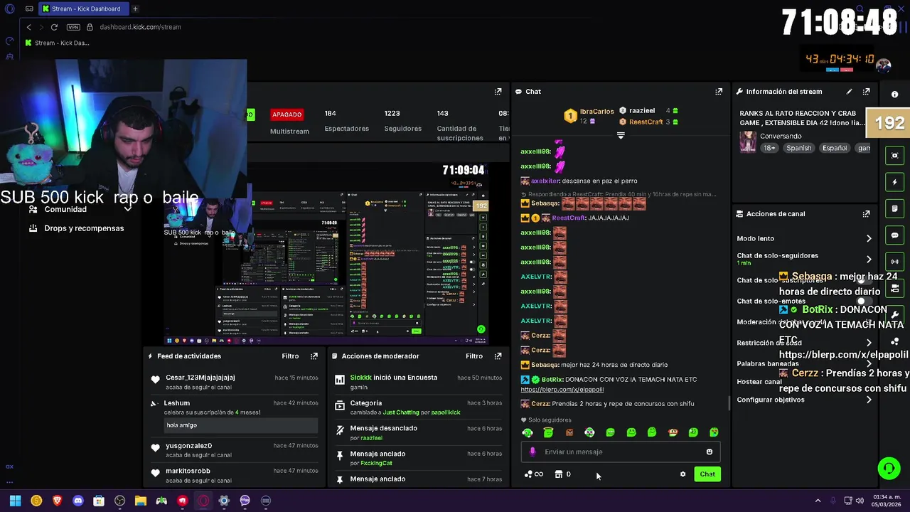Click the speech bubble sidebar icon
This screenshot has width=910, height=512.
895,235
